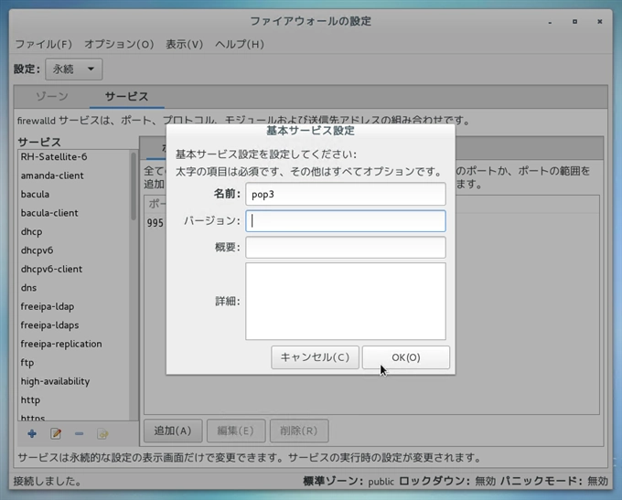Open the 表示(V) menu
This screenshot has height=500, width=622.
(x=185, y=44)
